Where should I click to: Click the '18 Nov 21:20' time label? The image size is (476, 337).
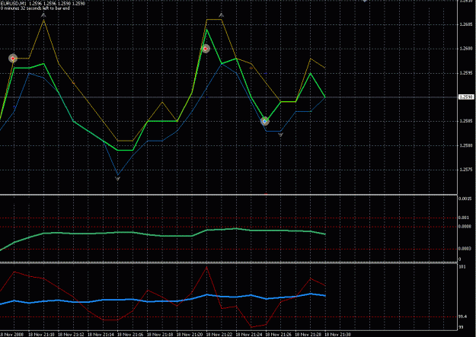coord(190,334)
